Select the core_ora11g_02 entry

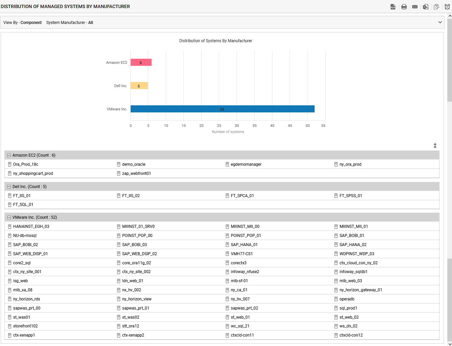(x=136, y=263)
